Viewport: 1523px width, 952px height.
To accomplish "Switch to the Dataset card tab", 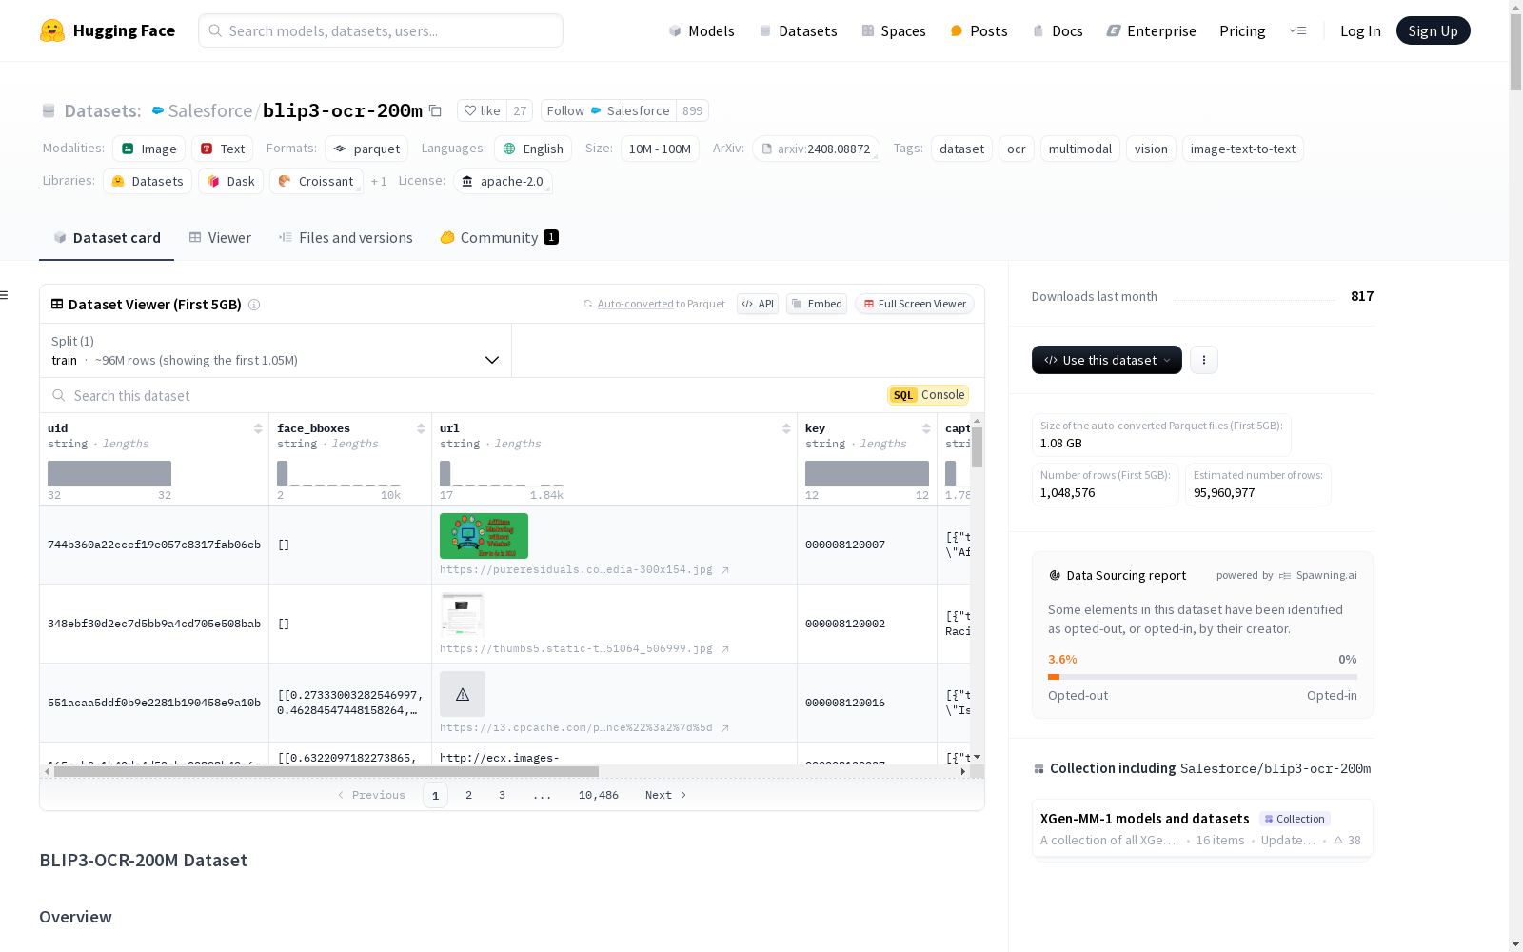I will pos(107,238).
